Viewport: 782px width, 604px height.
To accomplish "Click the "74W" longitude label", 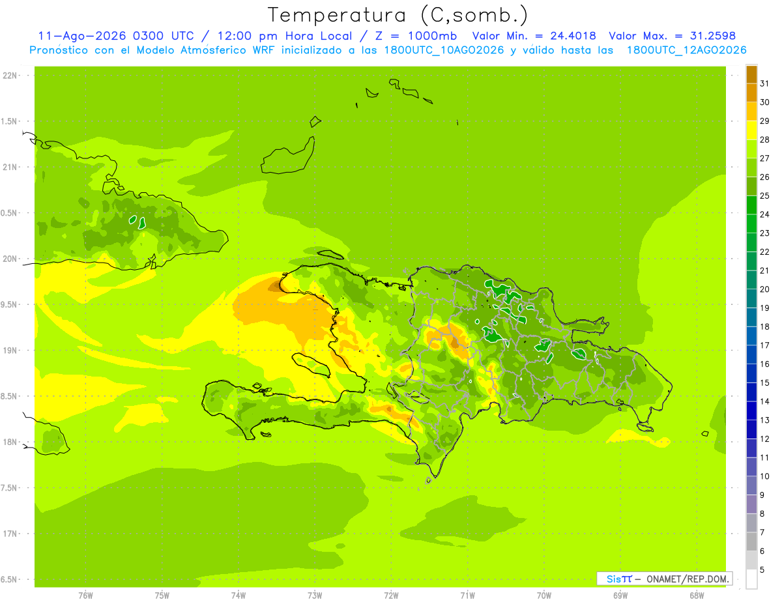I will point(239,595).
